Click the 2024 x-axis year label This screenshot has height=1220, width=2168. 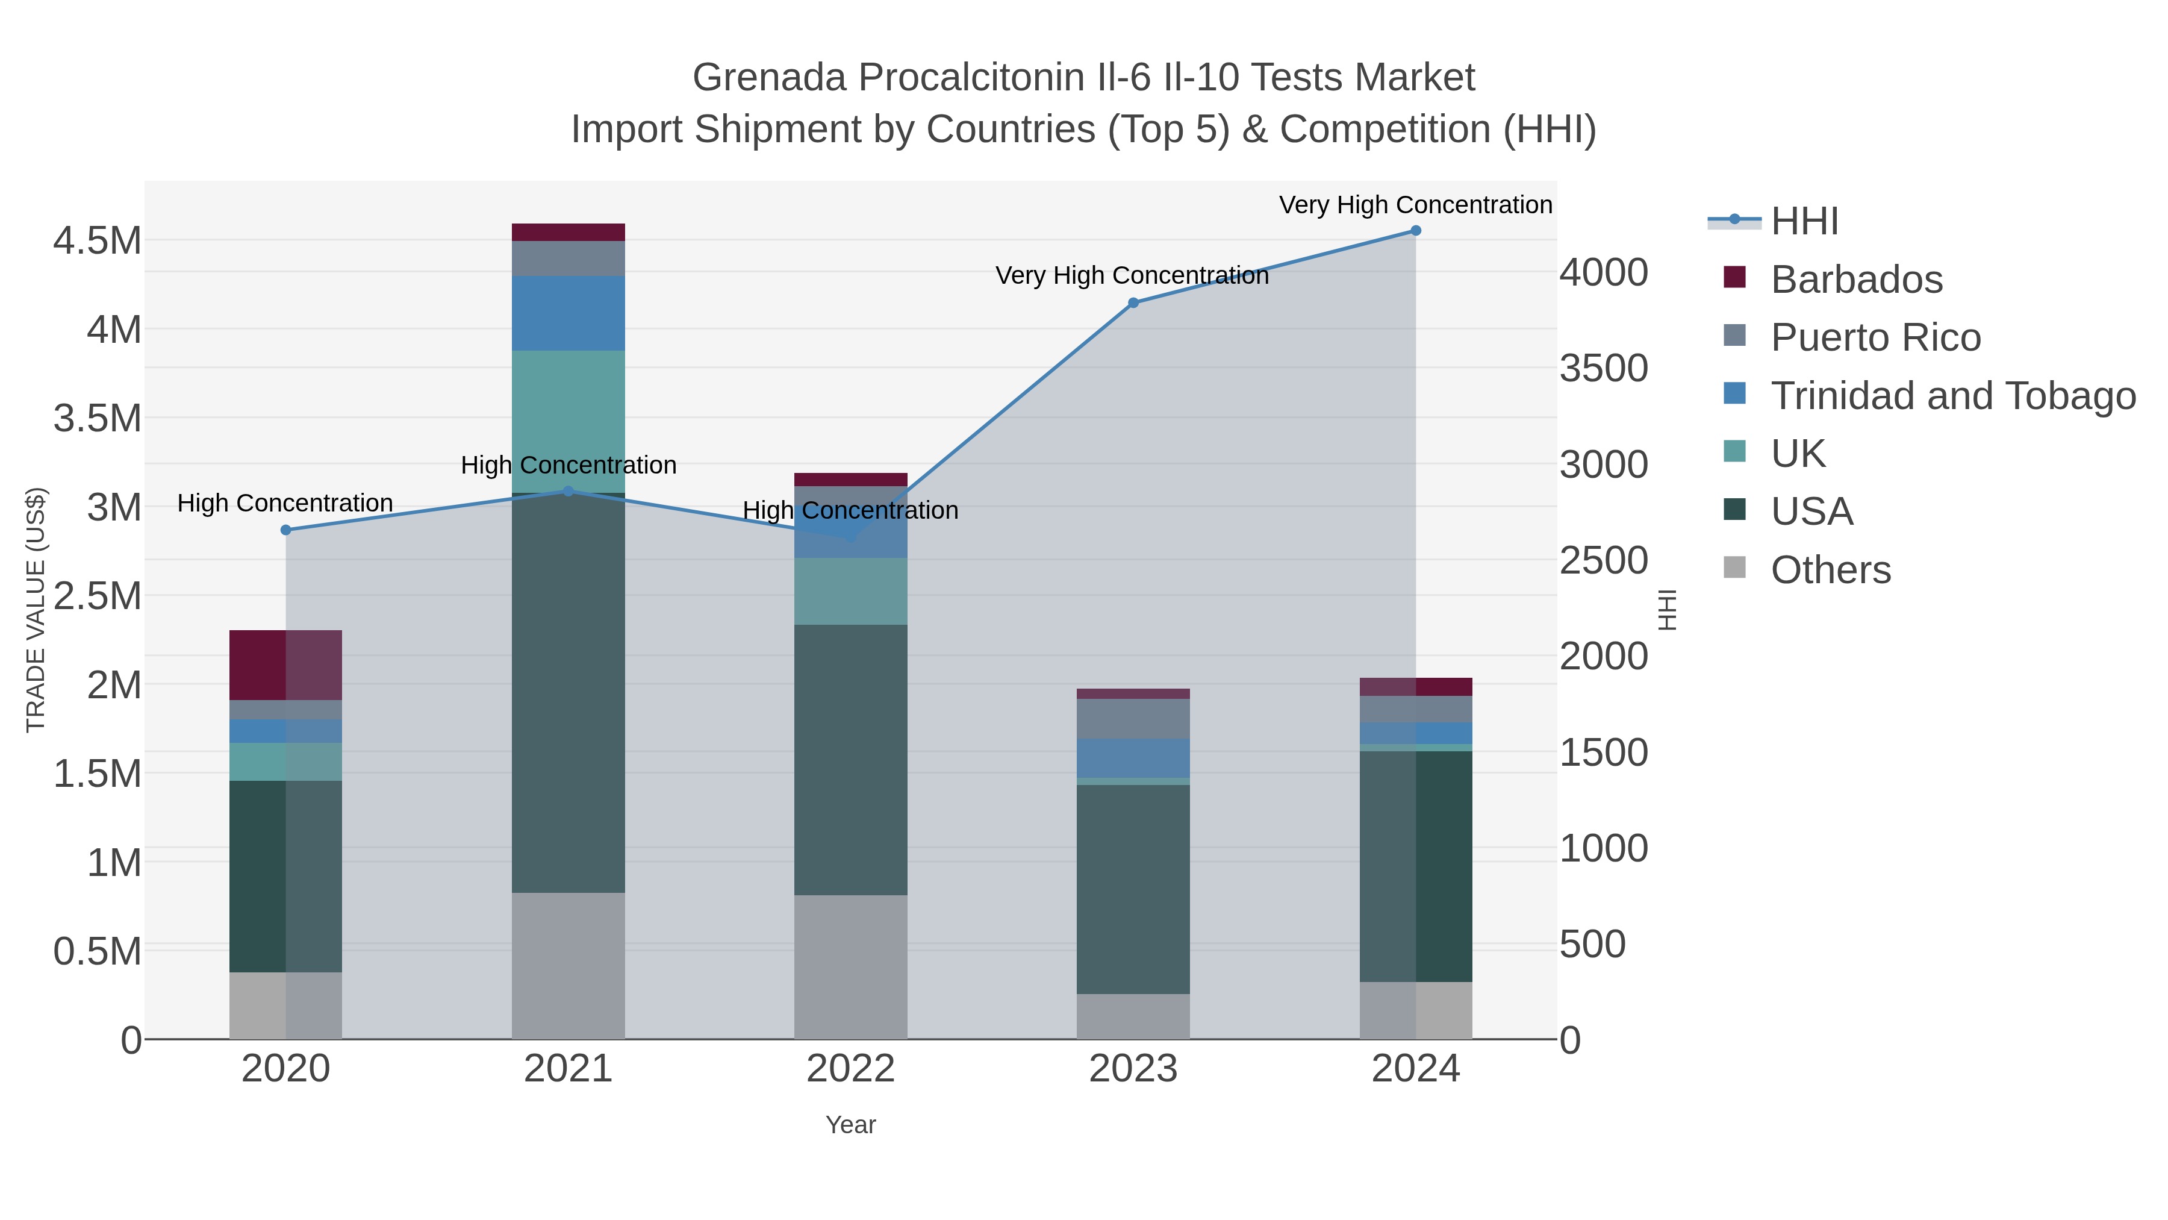[x=1416, y=1069]
